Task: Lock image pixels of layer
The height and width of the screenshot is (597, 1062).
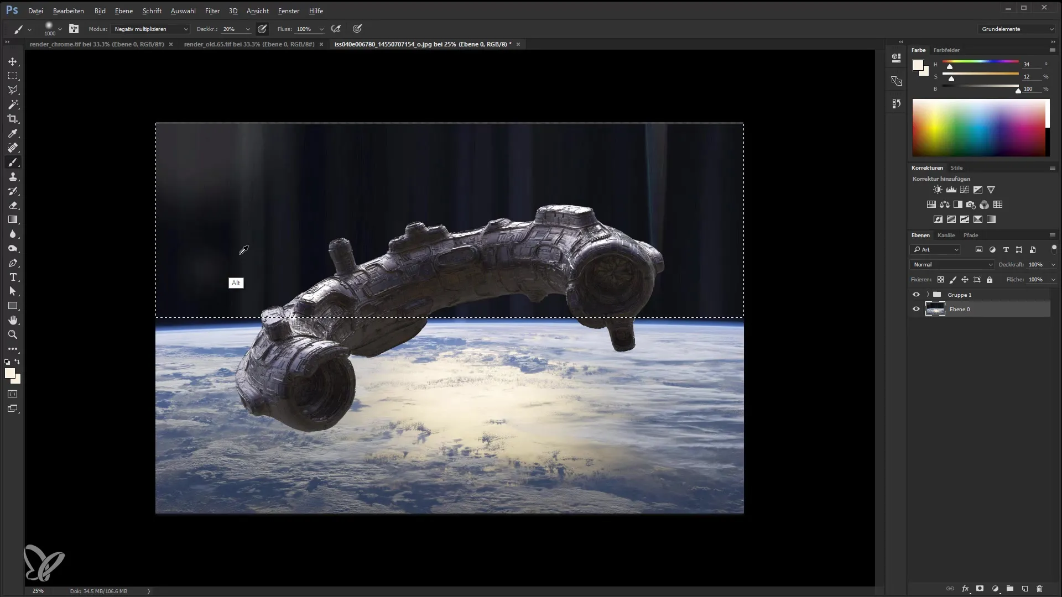Action: click(x=952, y=280)
